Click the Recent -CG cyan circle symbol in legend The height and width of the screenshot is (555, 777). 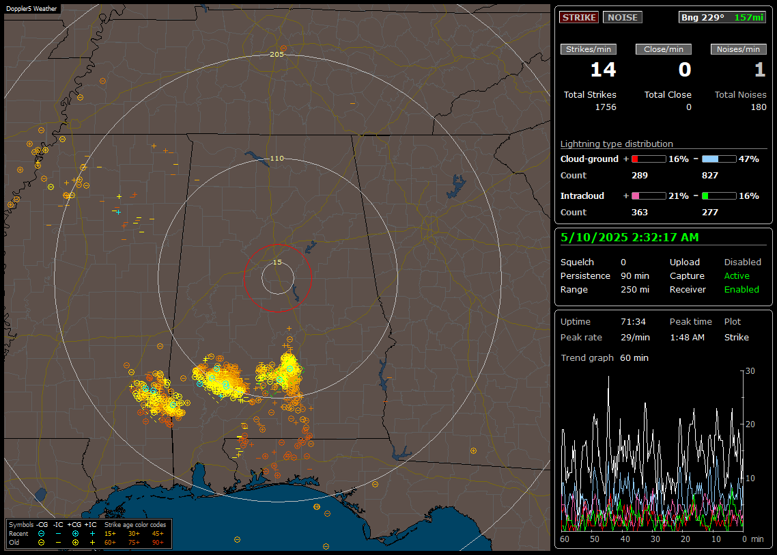click(41, 534)
